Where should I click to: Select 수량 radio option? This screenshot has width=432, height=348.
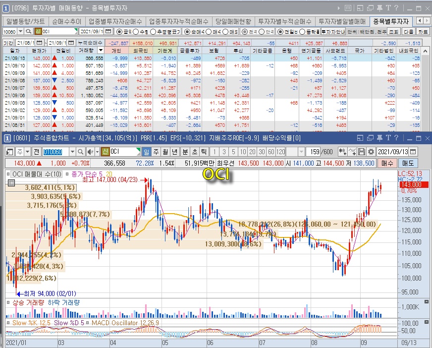click(x=136, y=32)
